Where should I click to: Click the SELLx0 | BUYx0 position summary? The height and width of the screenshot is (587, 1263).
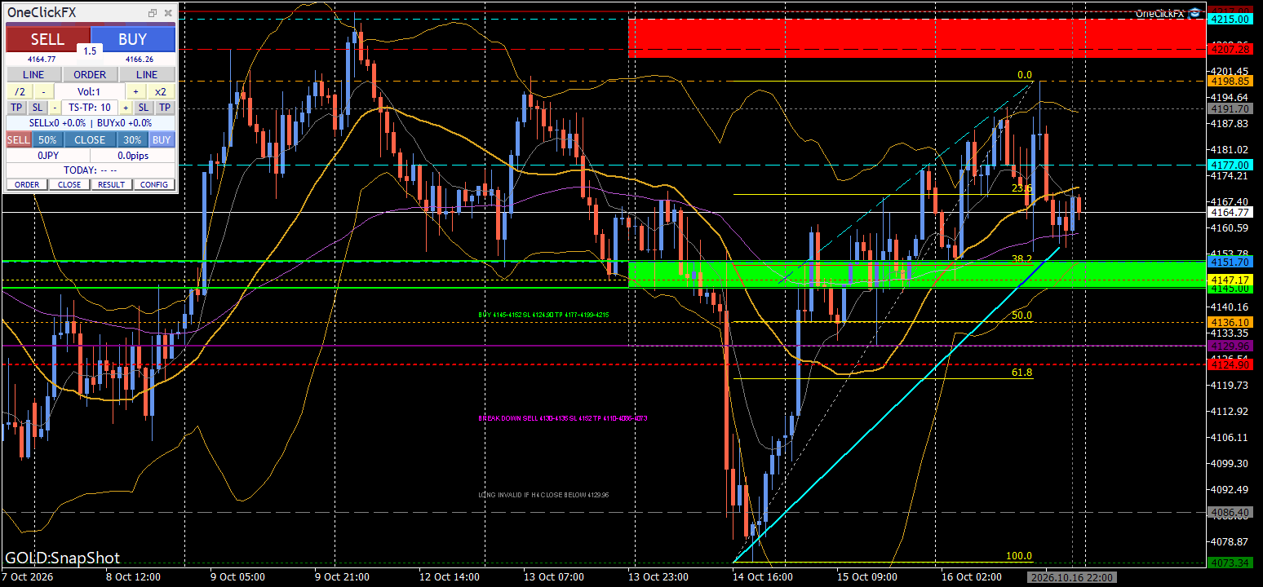(90, 123)
